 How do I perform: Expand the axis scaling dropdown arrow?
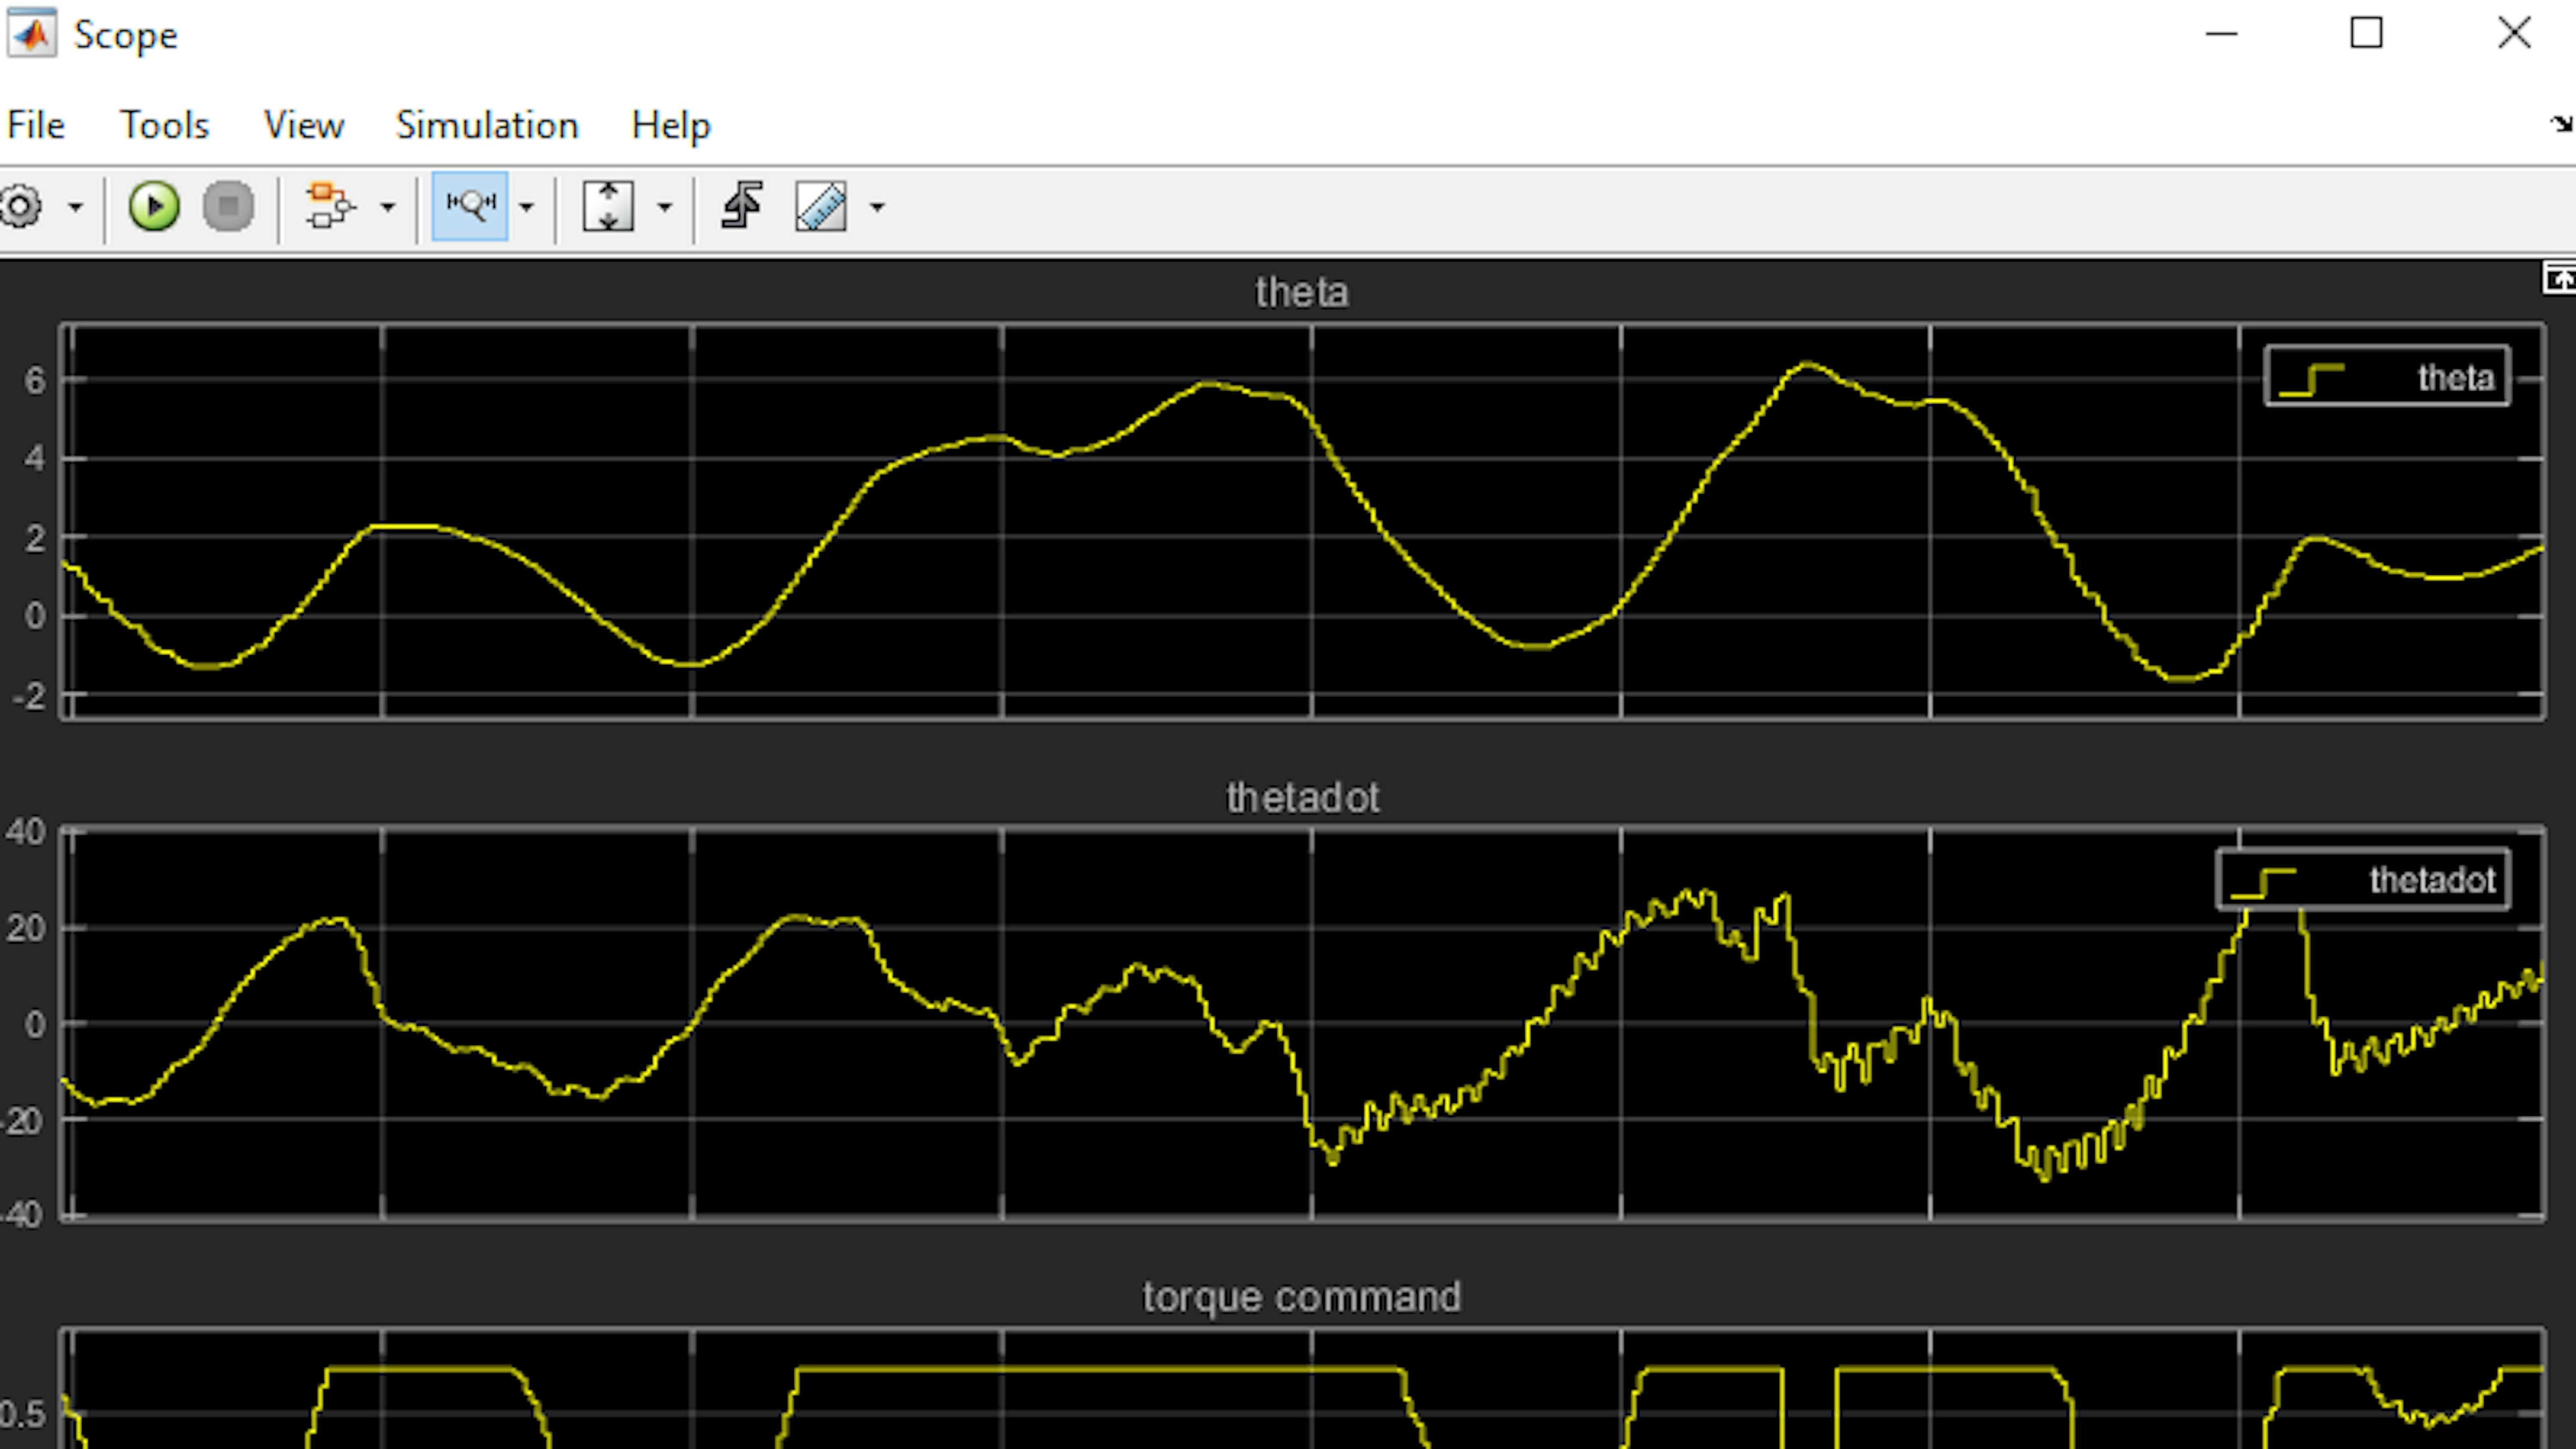(664, 207)
